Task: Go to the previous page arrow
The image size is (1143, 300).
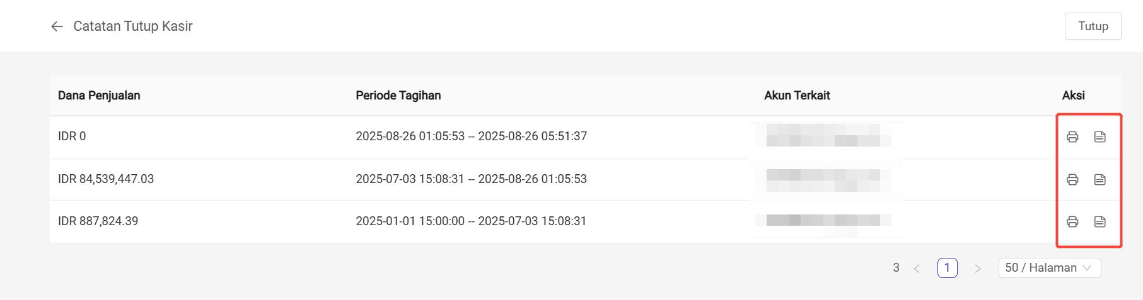Action: click(917, 269)
